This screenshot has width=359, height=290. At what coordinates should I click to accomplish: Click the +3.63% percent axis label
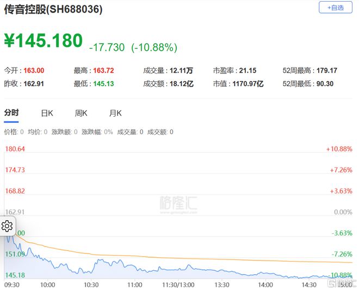(341, 191)
